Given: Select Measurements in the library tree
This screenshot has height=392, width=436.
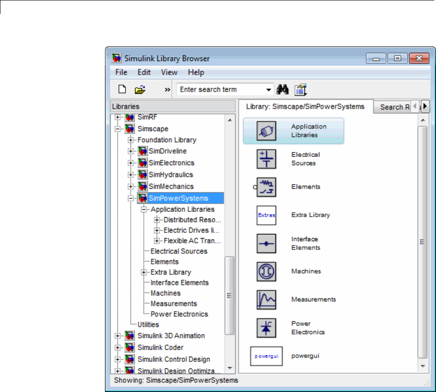Looking at the screenshot, I should click(x=173, y=304).
